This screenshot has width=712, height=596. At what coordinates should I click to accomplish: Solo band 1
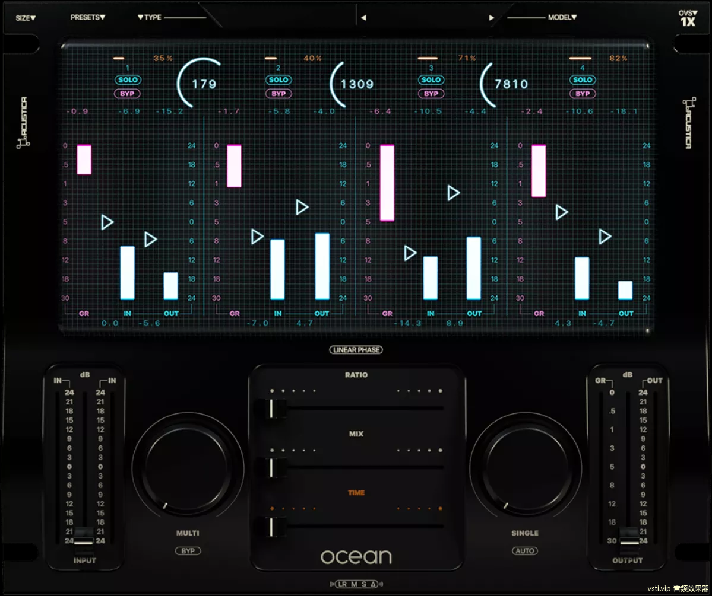(x=128, y=80)
